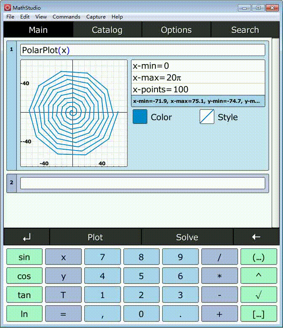The width and height of the screenshot is (283, 328).
Task: Select entry number 2 handle
Action: click(x=11, y=183)
